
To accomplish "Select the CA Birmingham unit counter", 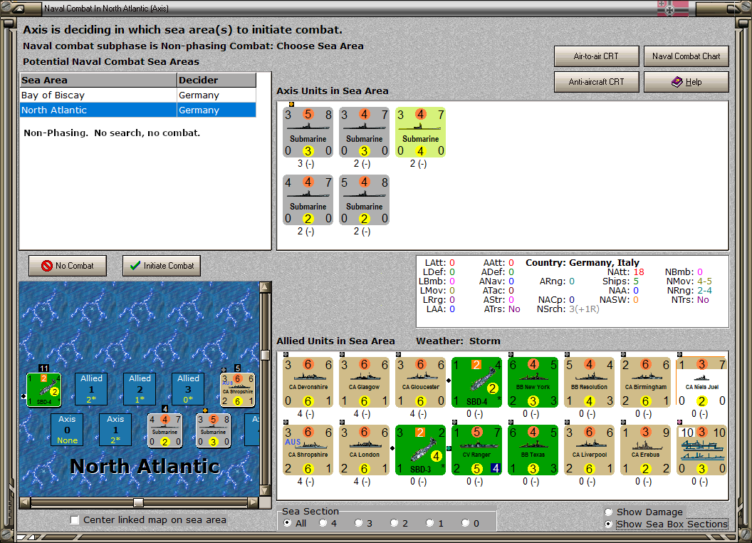I will point(645,382).
